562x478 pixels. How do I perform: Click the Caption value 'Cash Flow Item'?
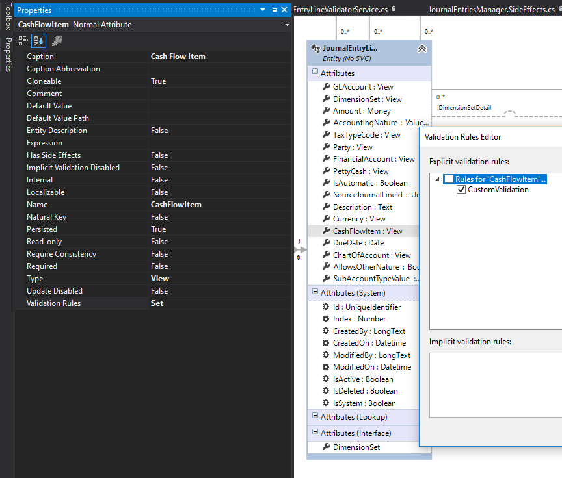tap(178, 57)
